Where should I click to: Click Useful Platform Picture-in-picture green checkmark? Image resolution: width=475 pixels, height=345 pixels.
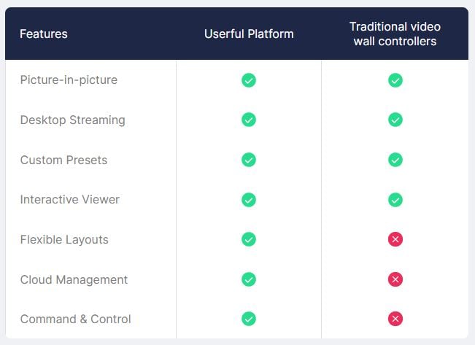click(x=249, y=80)
